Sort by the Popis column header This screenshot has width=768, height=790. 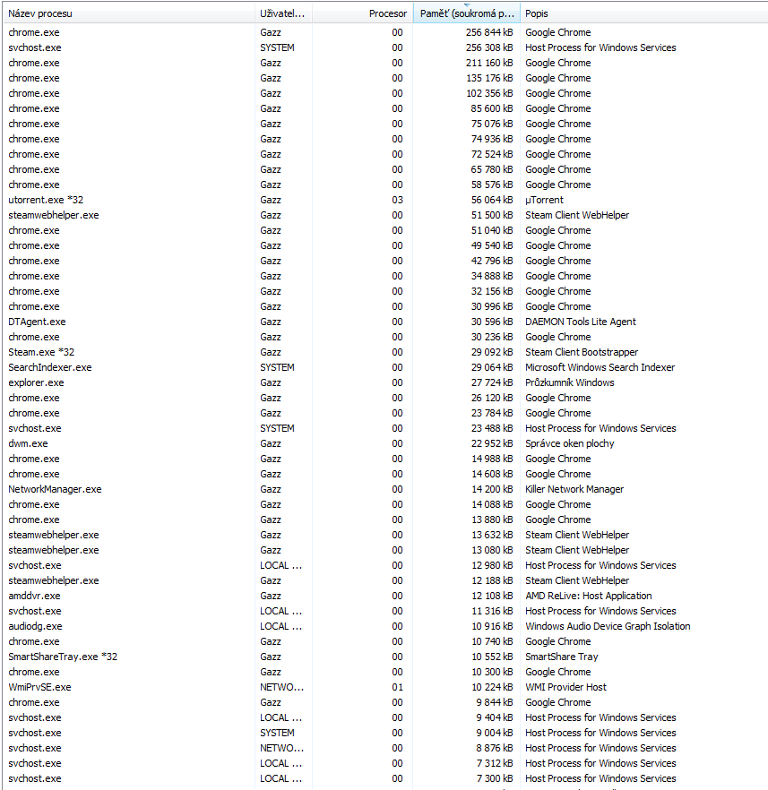coord(644,13)
